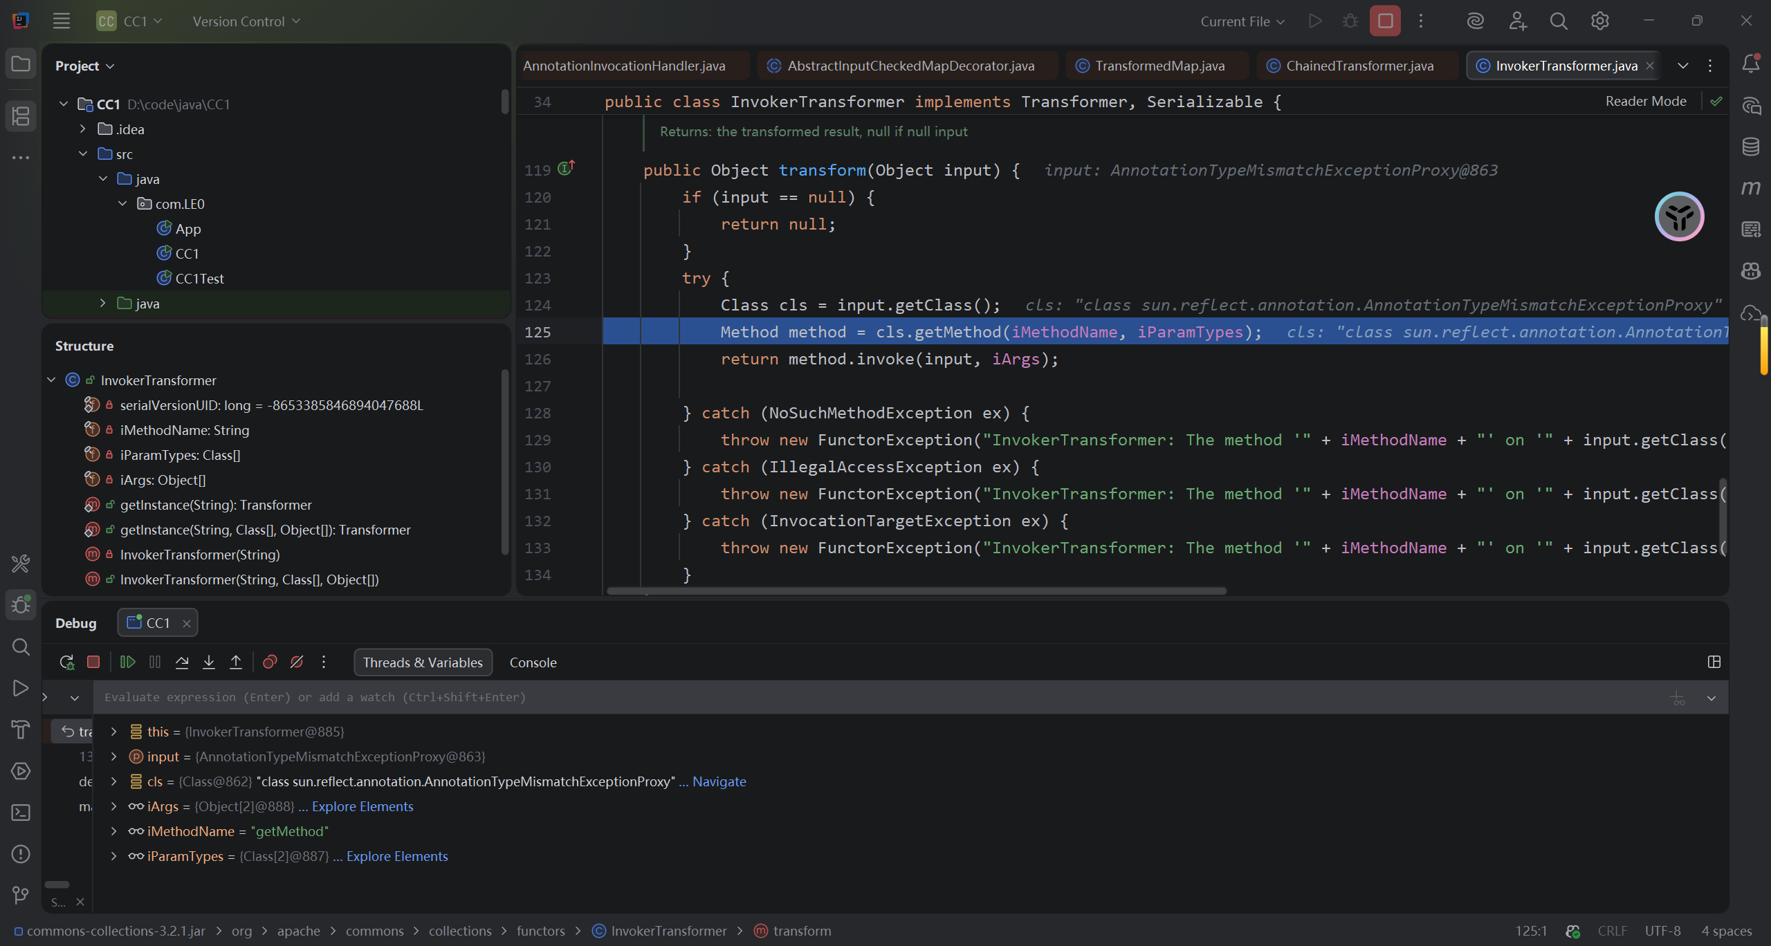Open the Current File run configuration dropdown

[1242, 21]
